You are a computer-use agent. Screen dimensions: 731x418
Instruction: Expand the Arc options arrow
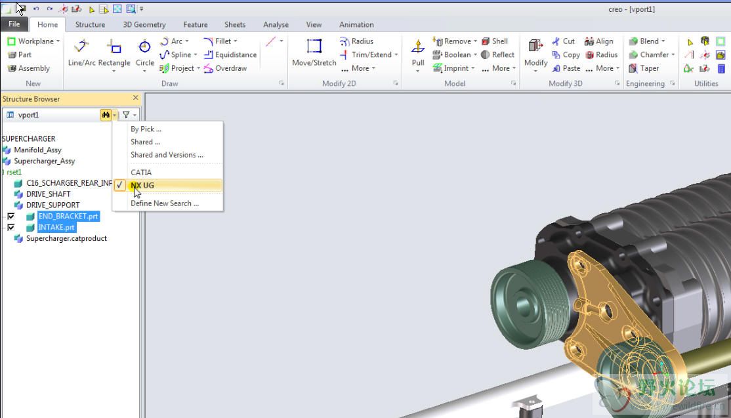pos(187,41)
